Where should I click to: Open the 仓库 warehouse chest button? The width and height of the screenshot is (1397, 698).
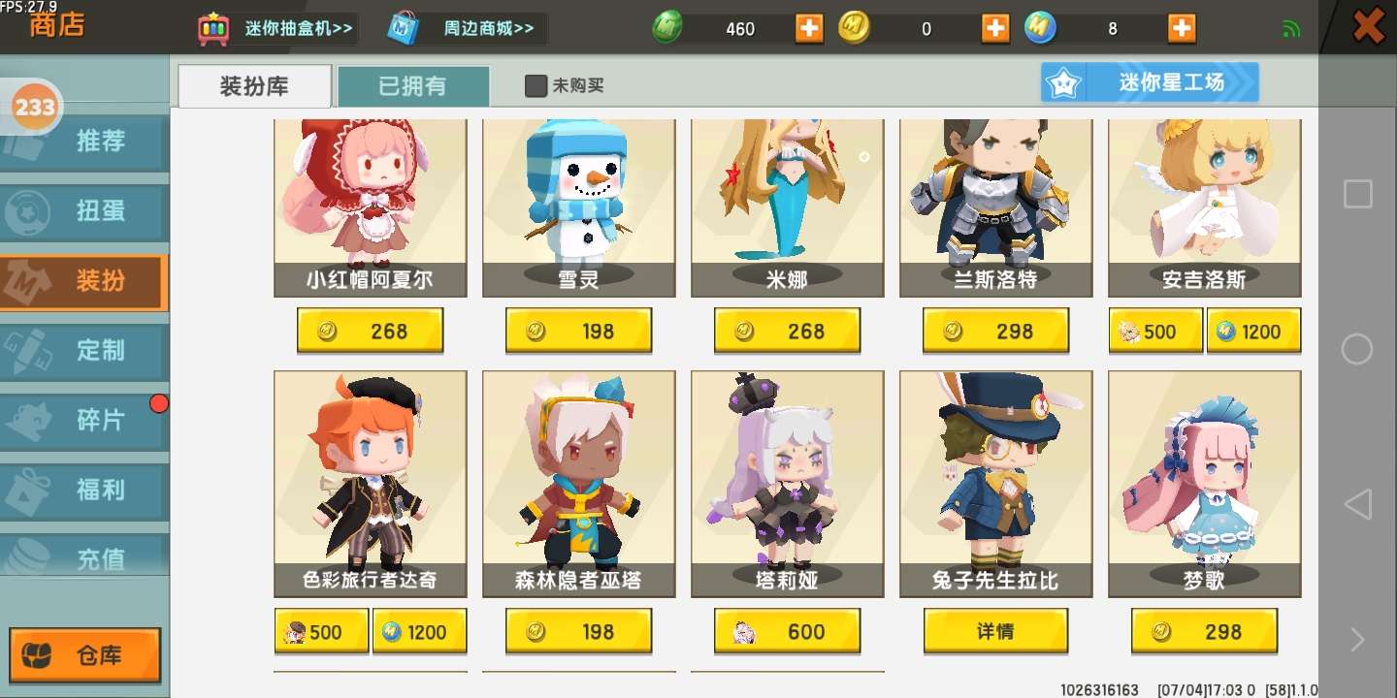(x=85, y=655)
